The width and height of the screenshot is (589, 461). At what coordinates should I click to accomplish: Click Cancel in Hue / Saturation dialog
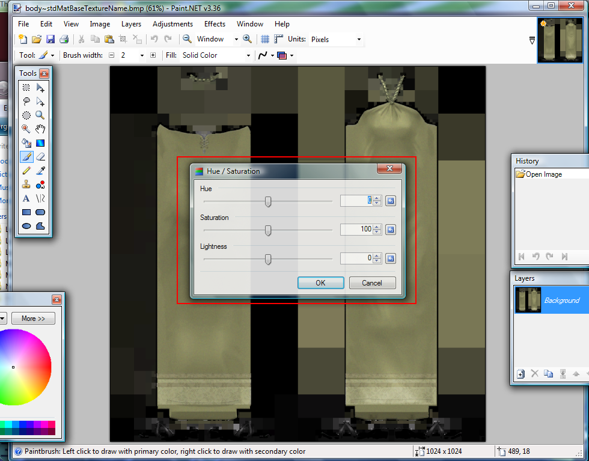tap(372, 283)
